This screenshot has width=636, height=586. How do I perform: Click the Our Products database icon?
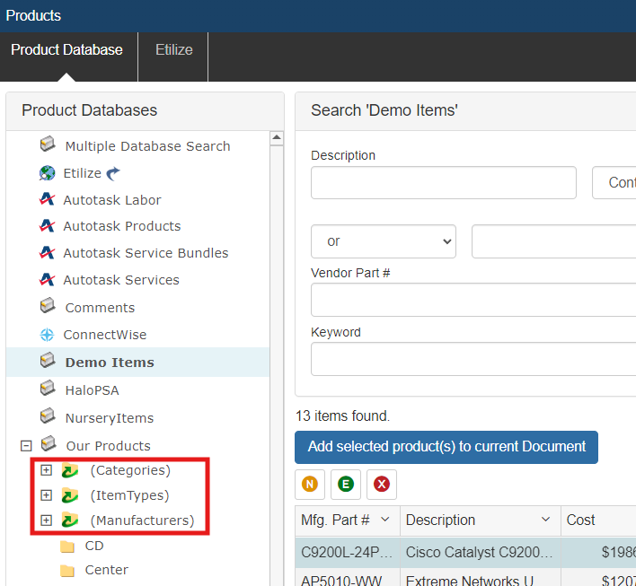(x=49, y=443)
